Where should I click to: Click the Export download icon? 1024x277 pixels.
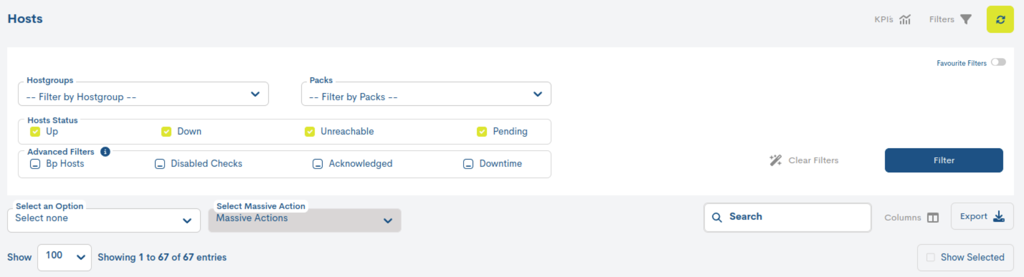(x=999, y=216)
